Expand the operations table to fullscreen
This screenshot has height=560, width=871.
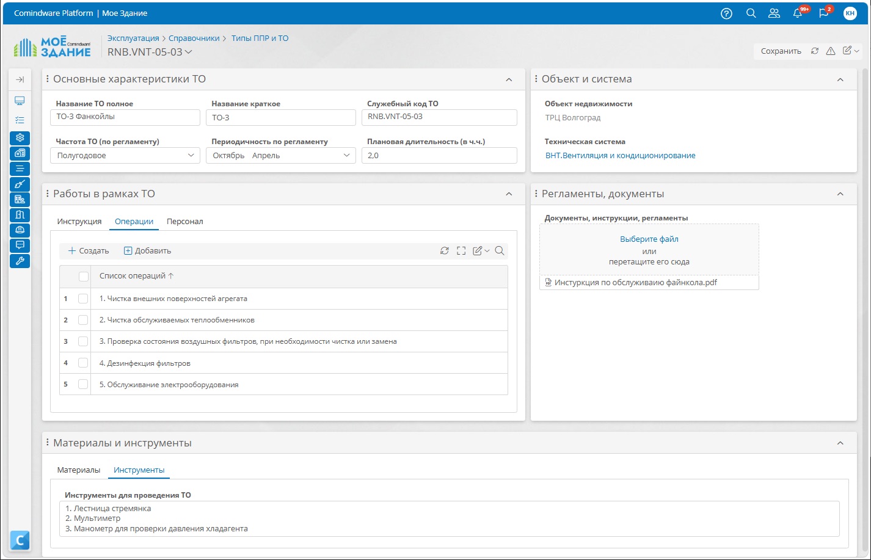[x=461, y=251]
